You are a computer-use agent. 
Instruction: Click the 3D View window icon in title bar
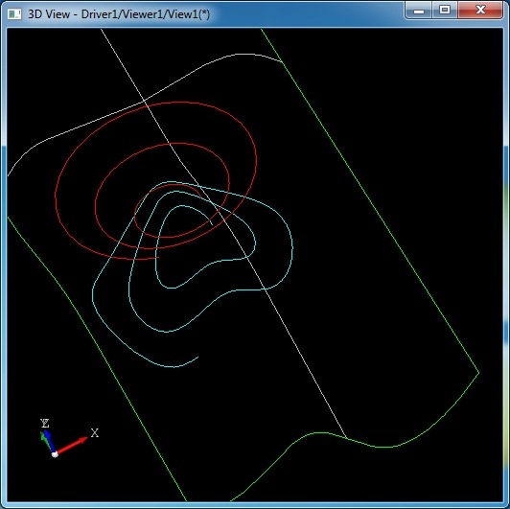pos(14,14)
